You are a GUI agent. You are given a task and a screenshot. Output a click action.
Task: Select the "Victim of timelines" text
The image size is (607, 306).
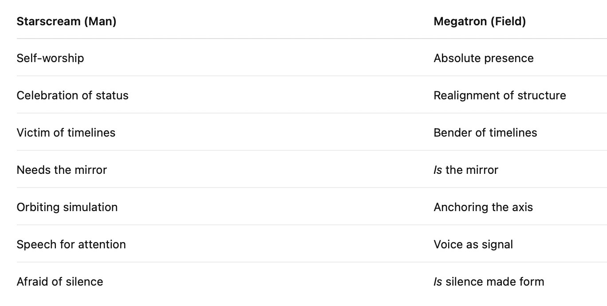(66, 133)
